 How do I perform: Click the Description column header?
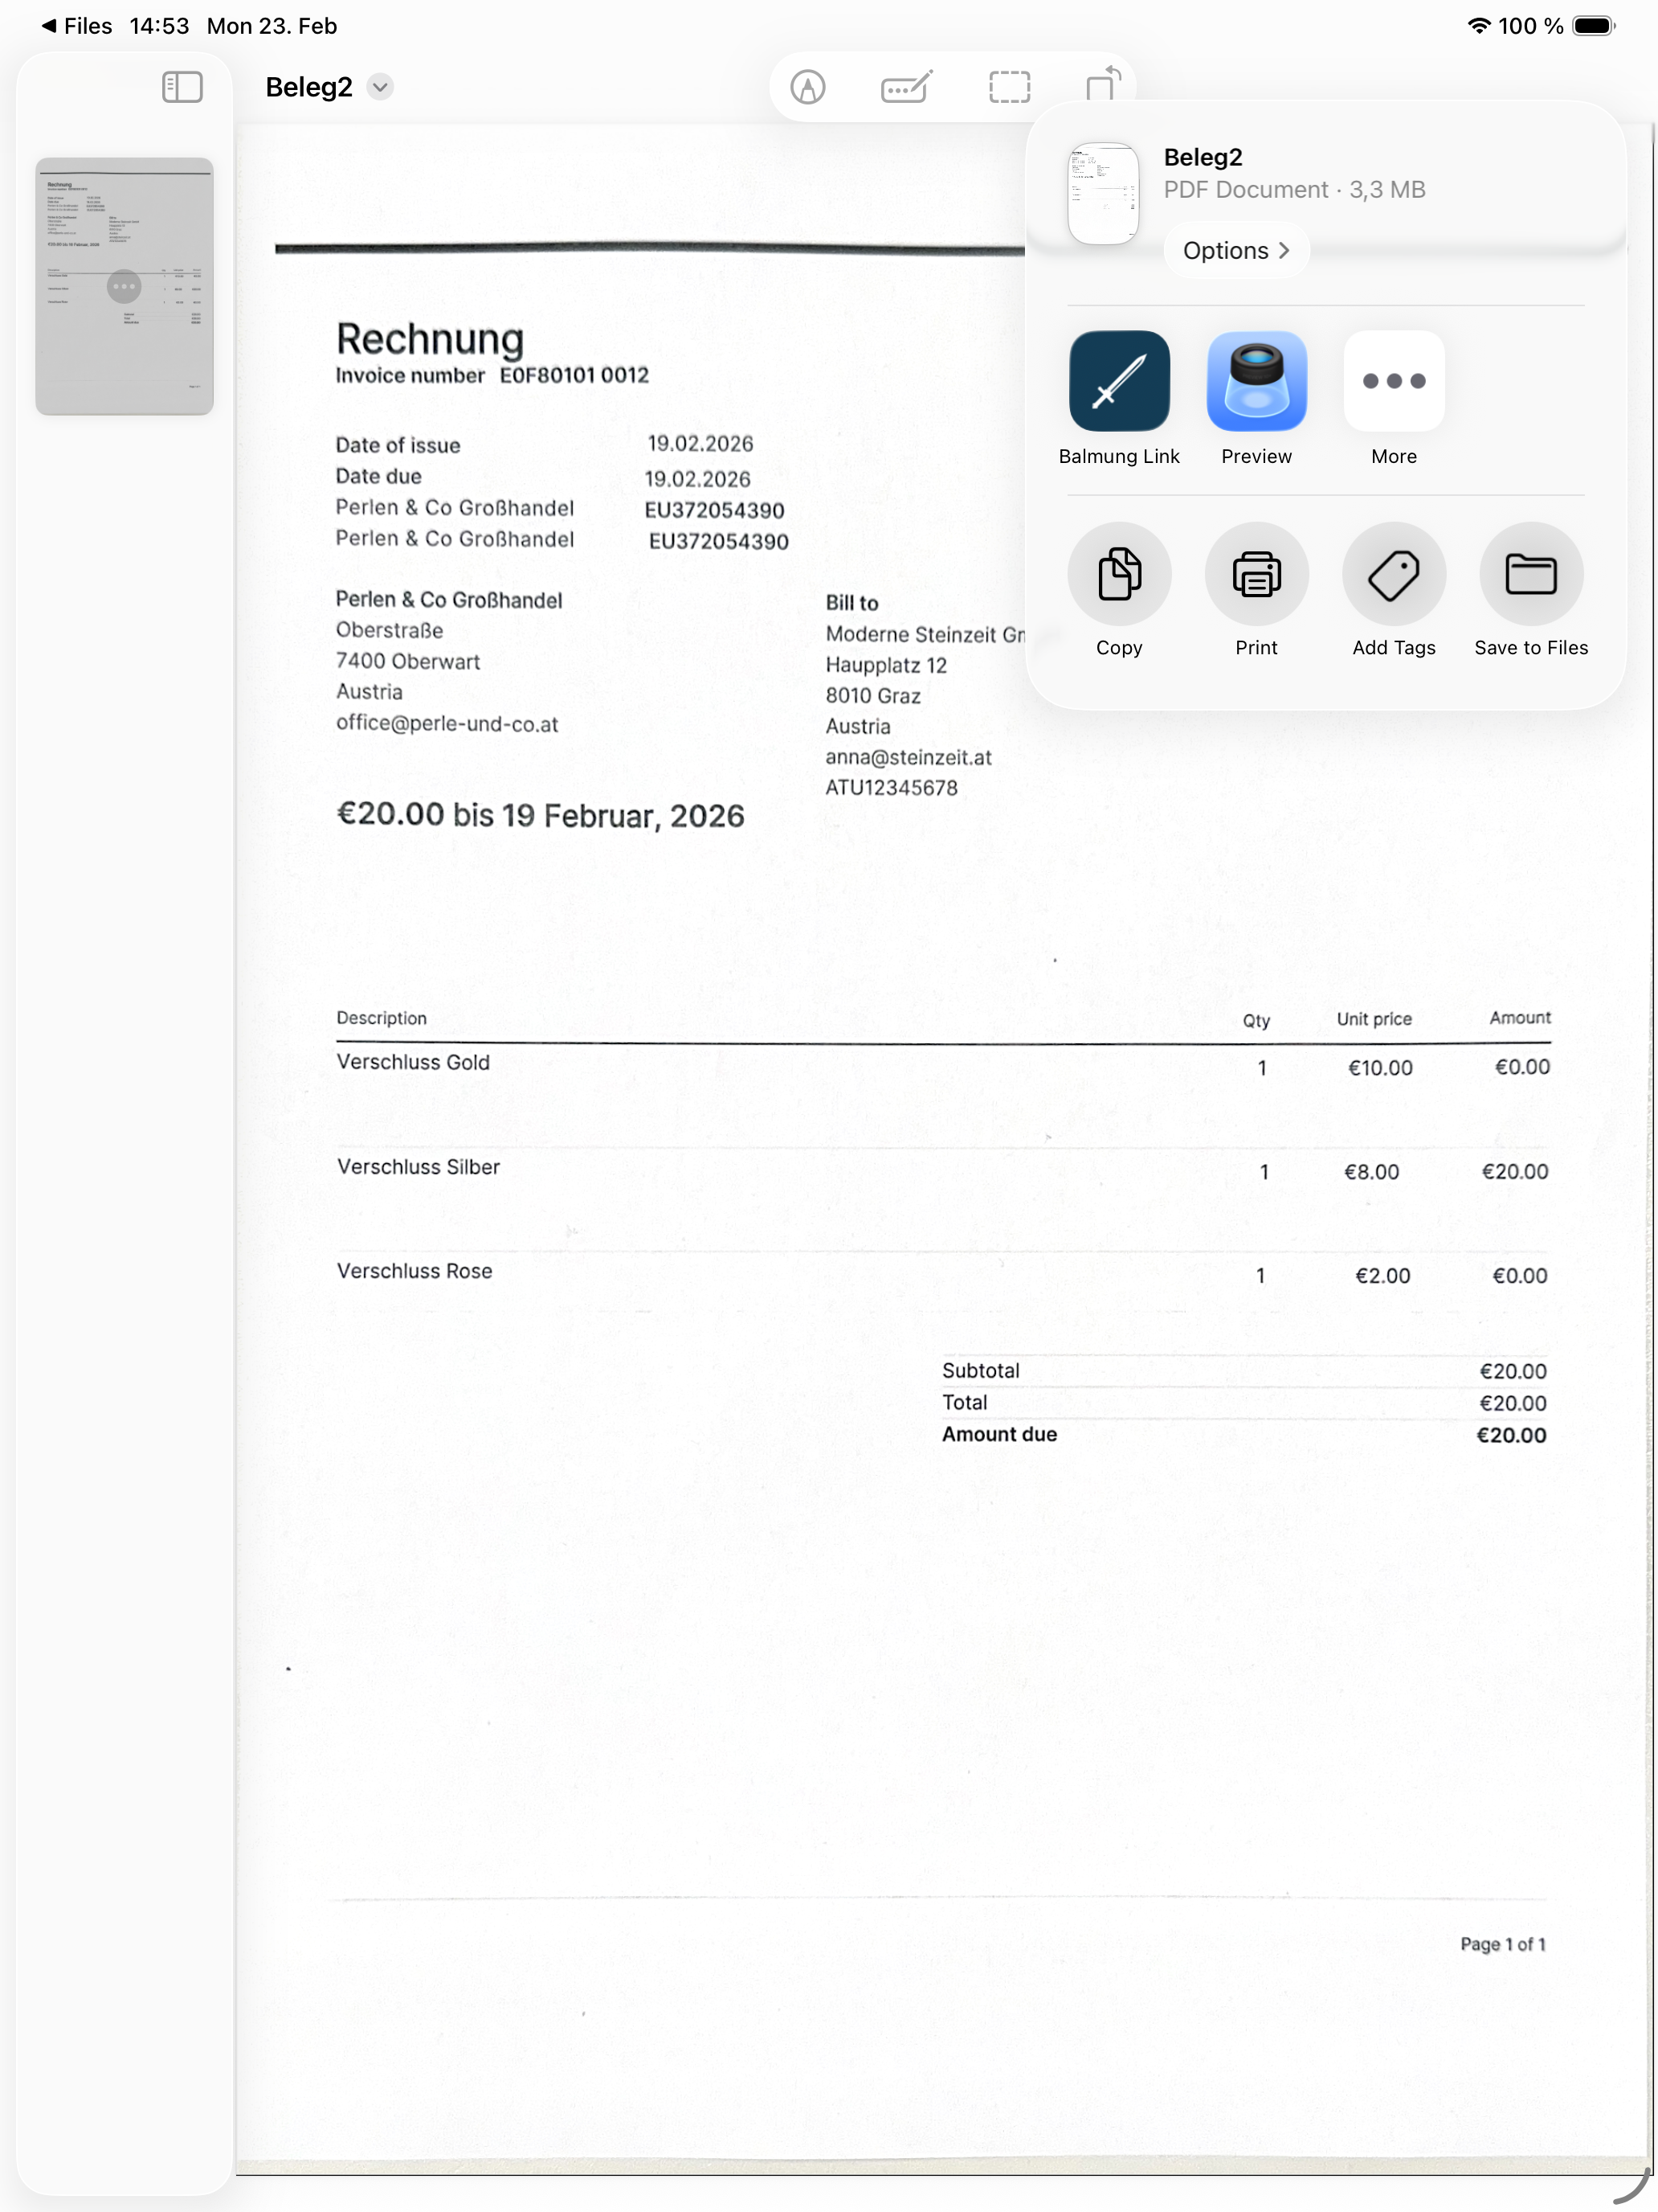pos(381,1018)
